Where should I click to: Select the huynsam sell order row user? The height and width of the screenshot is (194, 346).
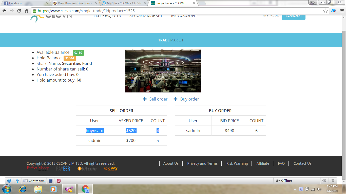[x=94, y=131]
